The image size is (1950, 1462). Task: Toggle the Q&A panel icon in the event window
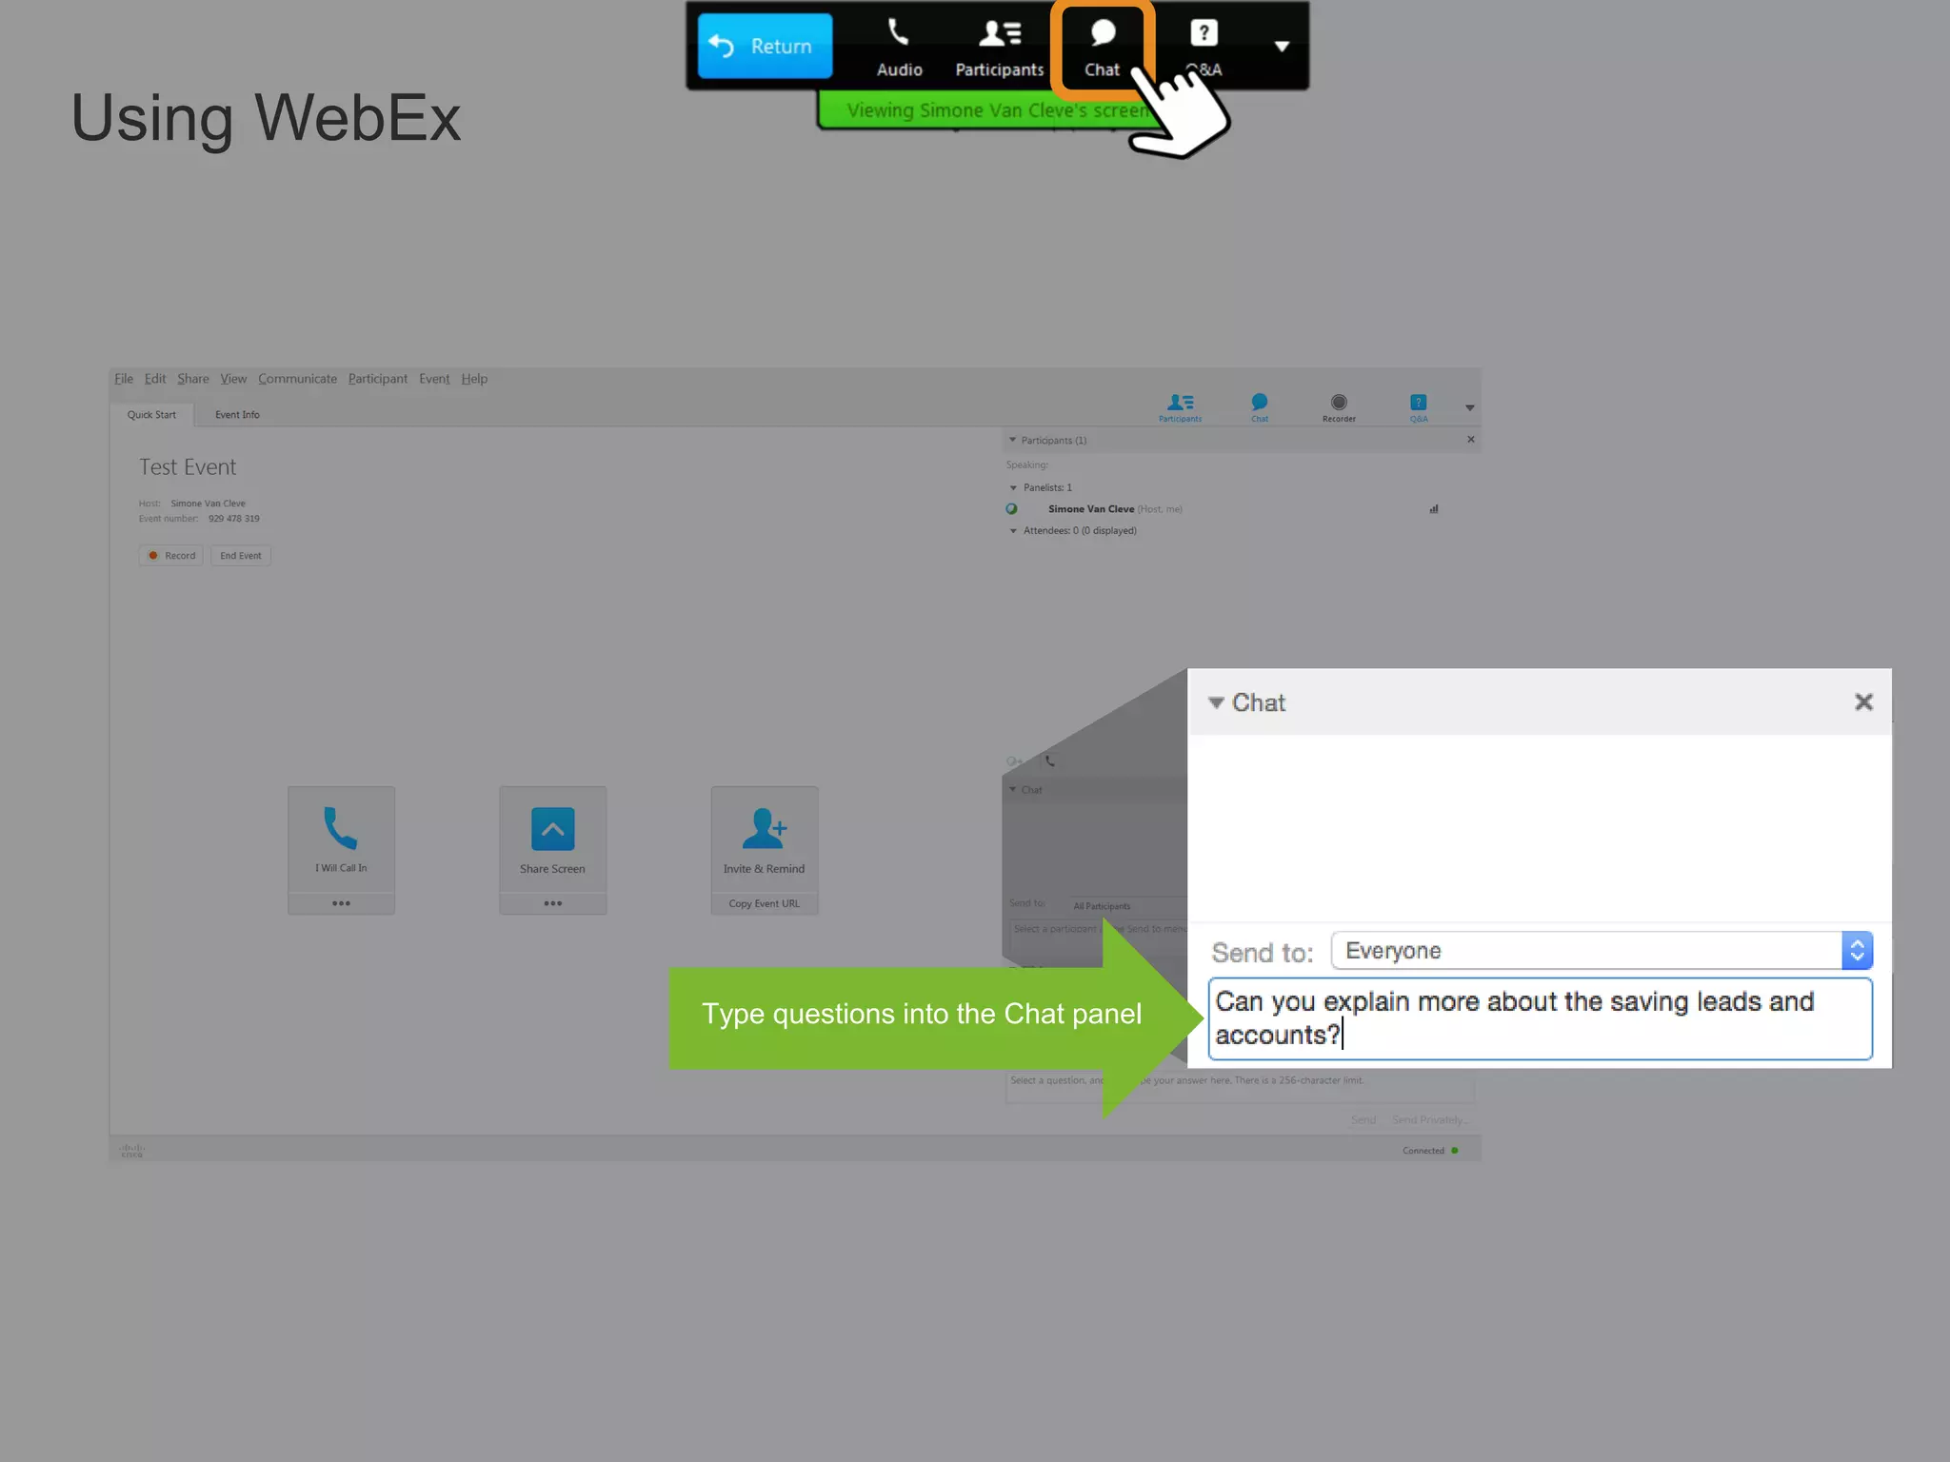tap(1419, 407)
